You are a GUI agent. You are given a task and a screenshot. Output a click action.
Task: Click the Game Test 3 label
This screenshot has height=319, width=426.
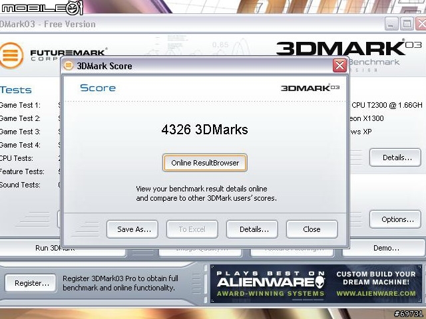[x=20, y=132]
